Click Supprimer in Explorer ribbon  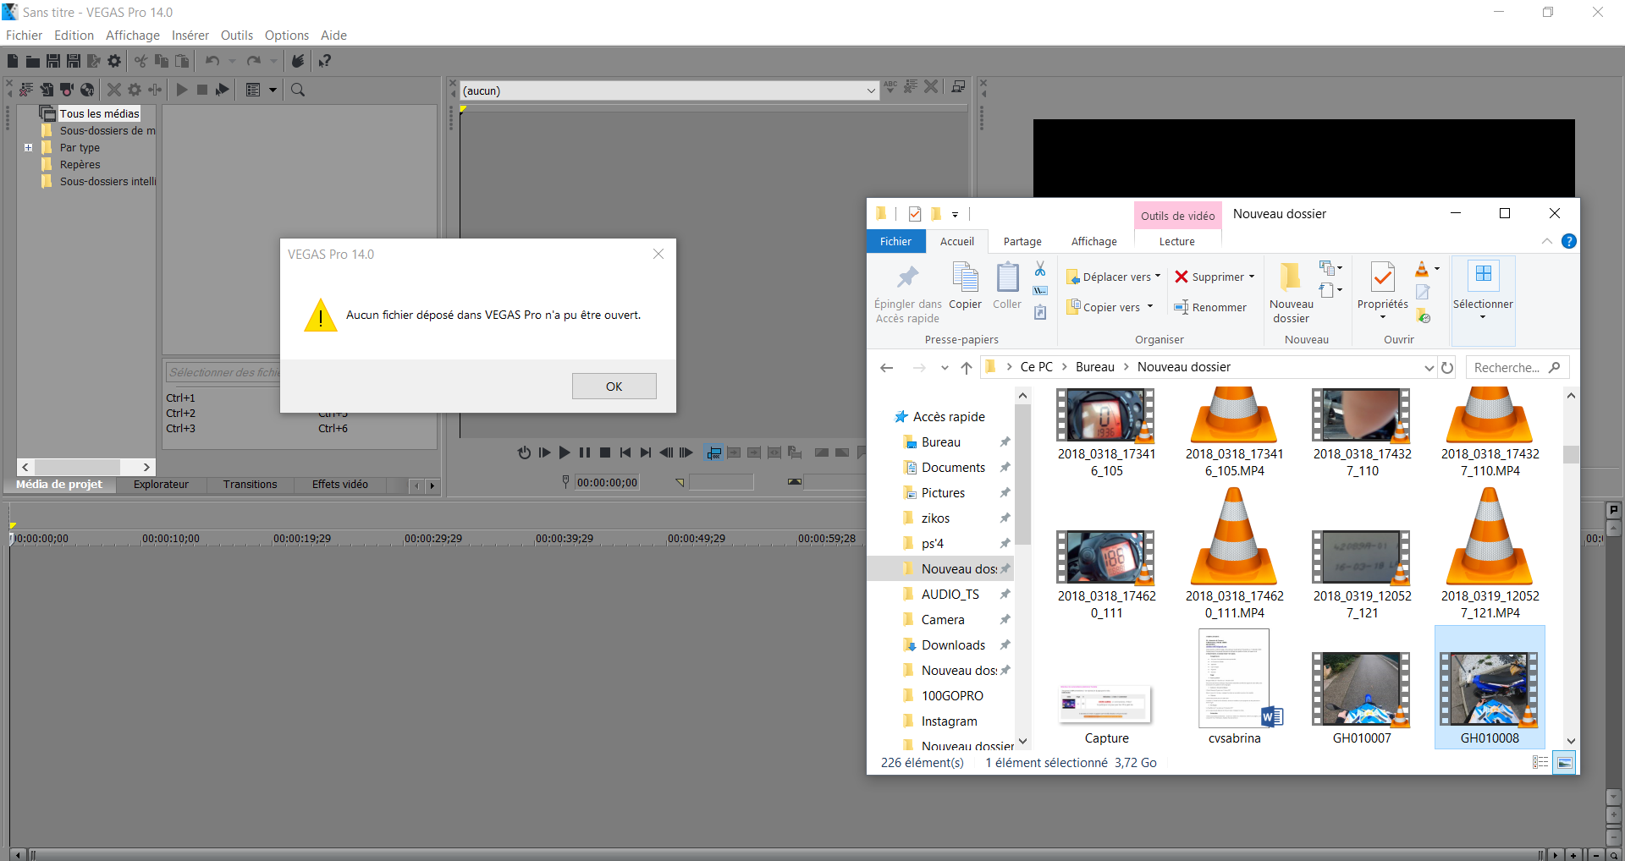tap(1215, 277)
